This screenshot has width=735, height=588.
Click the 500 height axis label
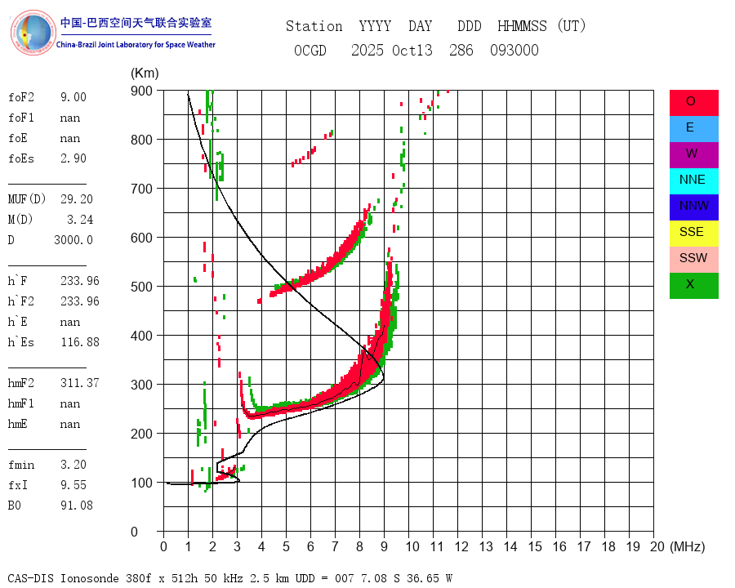tap(141, 287)
